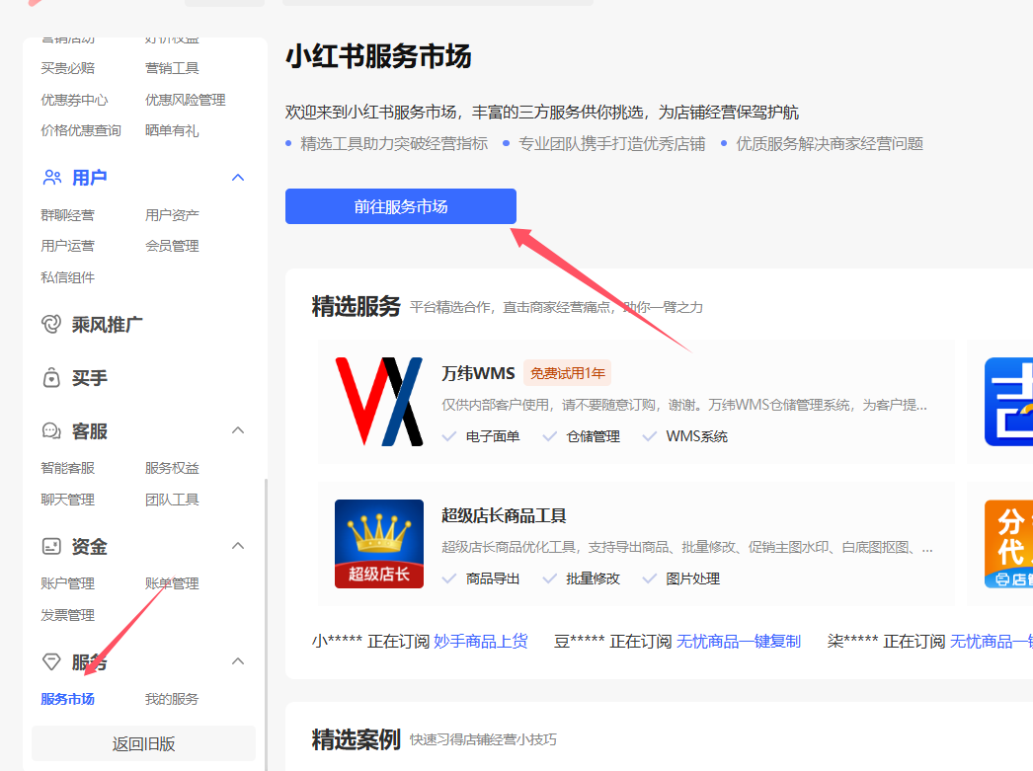The height and width of the screenshot is (771, 1033).
Task: Open the 无忧商品一键复制 link after 豆*****
Action: tap(739, 642)
